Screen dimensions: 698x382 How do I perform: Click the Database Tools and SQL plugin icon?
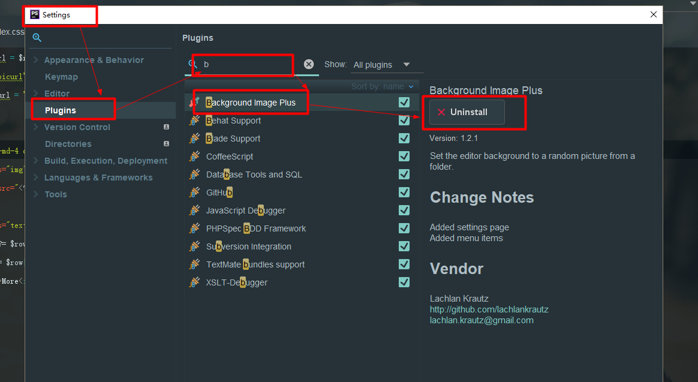coord(194,175)
